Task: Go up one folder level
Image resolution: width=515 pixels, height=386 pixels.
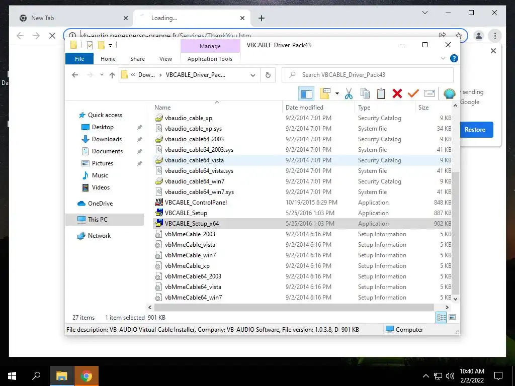Action: [x=112, y=75]
